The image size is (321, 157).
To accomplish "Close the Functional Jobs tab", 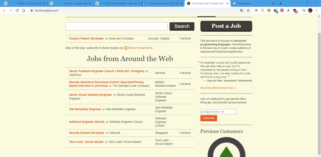I will (x=227, y=4).
